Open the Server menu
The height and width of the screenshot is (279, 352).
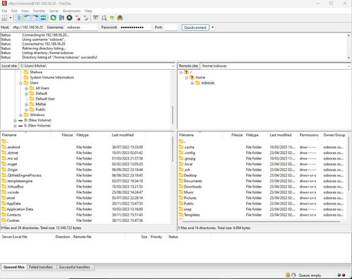point(54,11)
